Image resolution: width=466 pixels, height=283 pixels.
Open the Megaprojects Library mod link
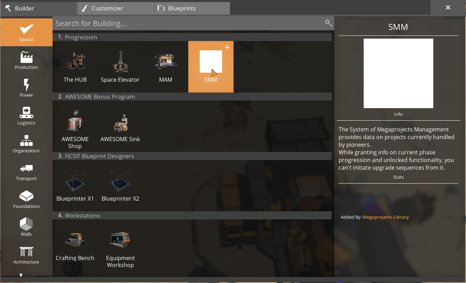click(386, 217)
